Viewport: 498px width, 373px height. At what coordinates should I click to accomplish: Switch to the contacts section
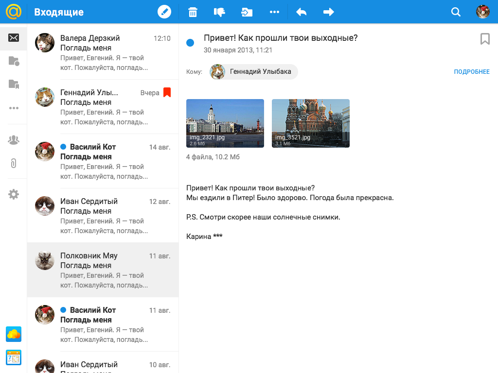coord(14,139)
